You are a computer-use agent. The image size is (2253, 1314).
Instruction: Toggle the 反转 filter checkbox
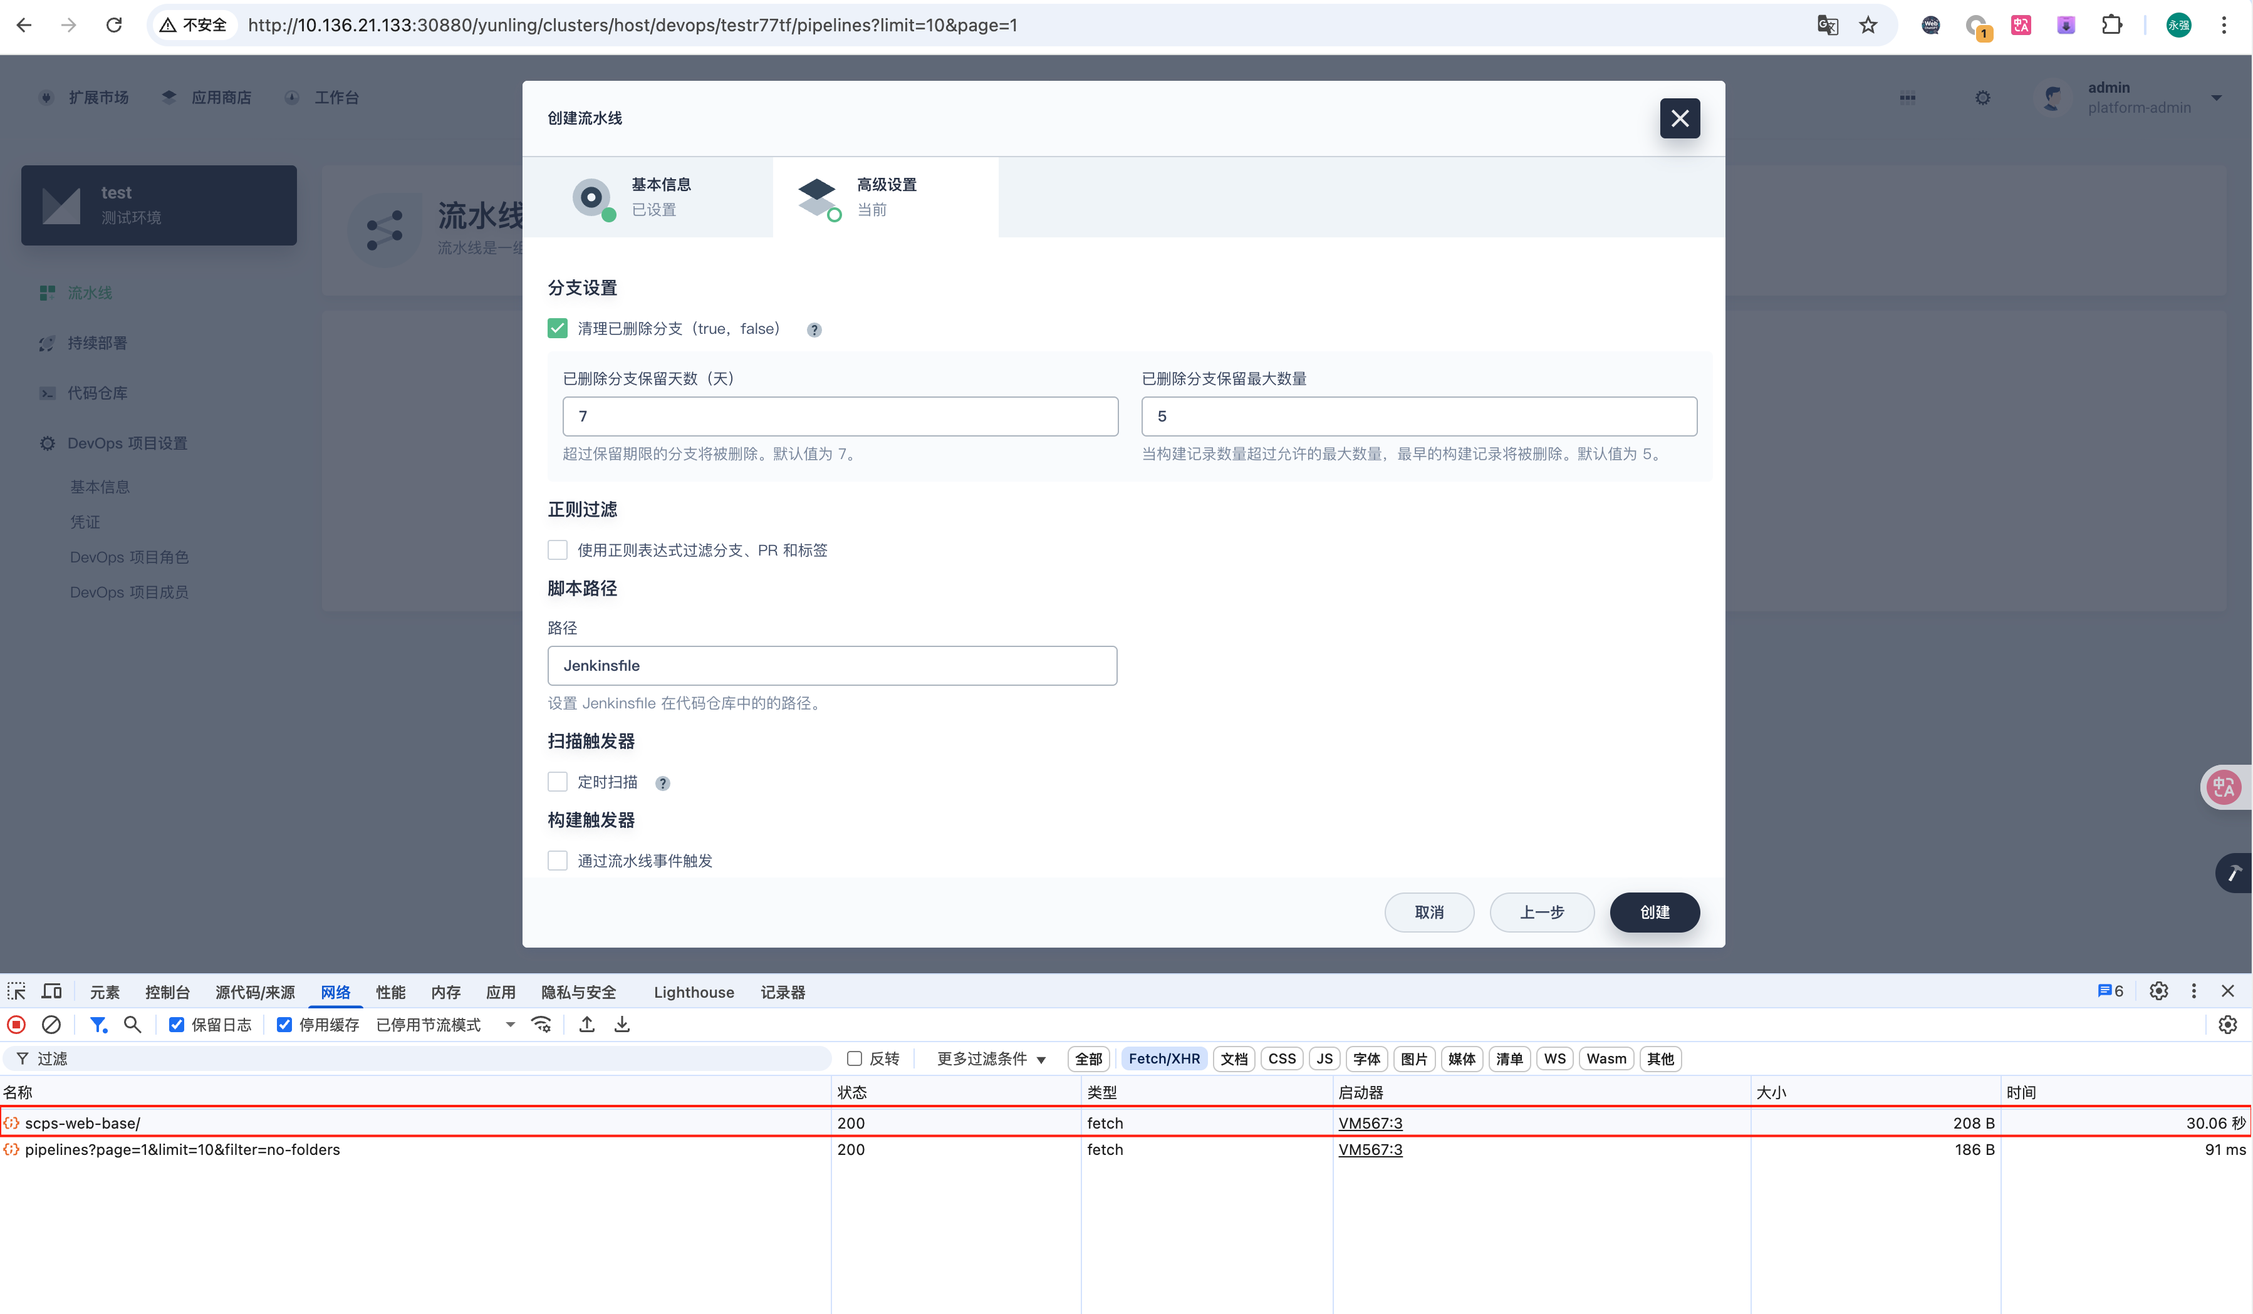tap(855, 1058)
